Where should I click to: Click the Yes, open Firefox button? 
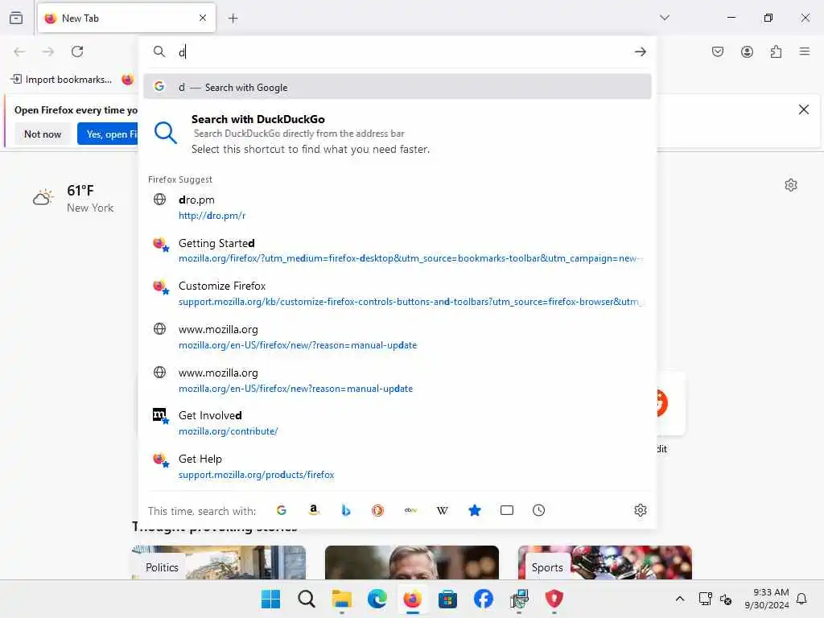[109, 134]
